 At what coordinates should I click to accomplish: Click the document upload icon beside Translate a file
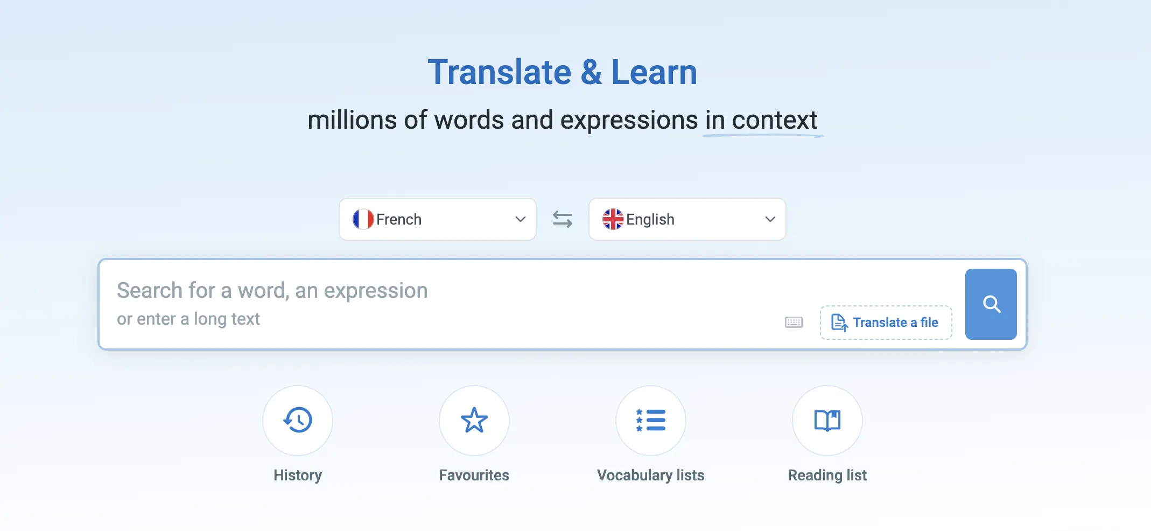[x=839, y=323]
